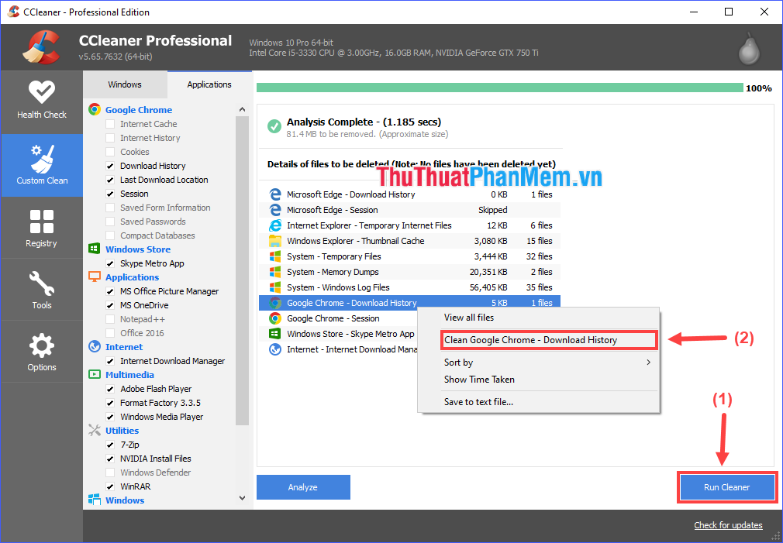Image resolution: width=783 pixels, height=543 pixels.
Task: Enable the Windows Defender checkbox
Action: click(x=110, y=473)
